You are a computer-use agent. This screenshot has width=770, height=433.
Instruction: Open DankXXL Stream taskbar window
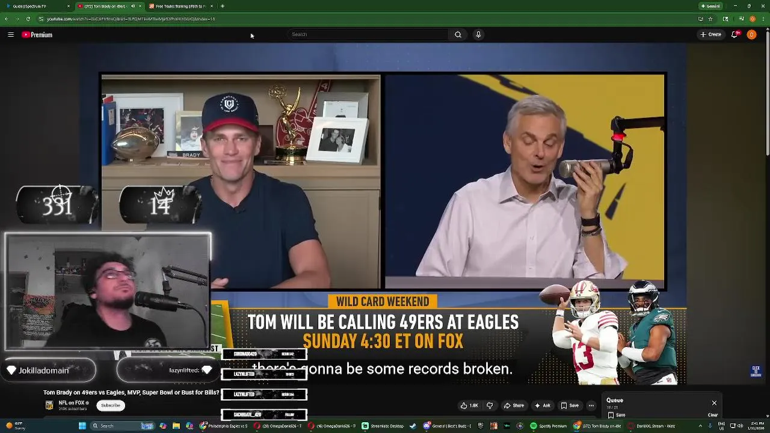pos(651,426)
